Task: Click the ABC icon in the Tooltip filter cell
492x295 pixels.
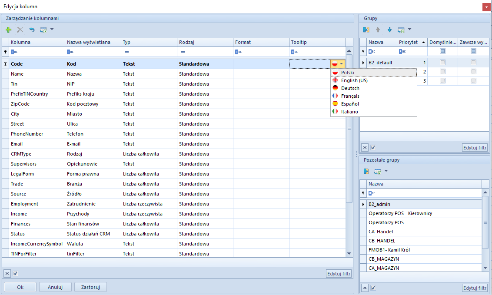Action: point(294,52)
